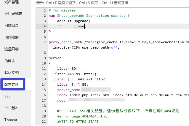Click the 'root' directive on line 17
Image resolution: width=189 pixels, height=126 pixels.
61,100
